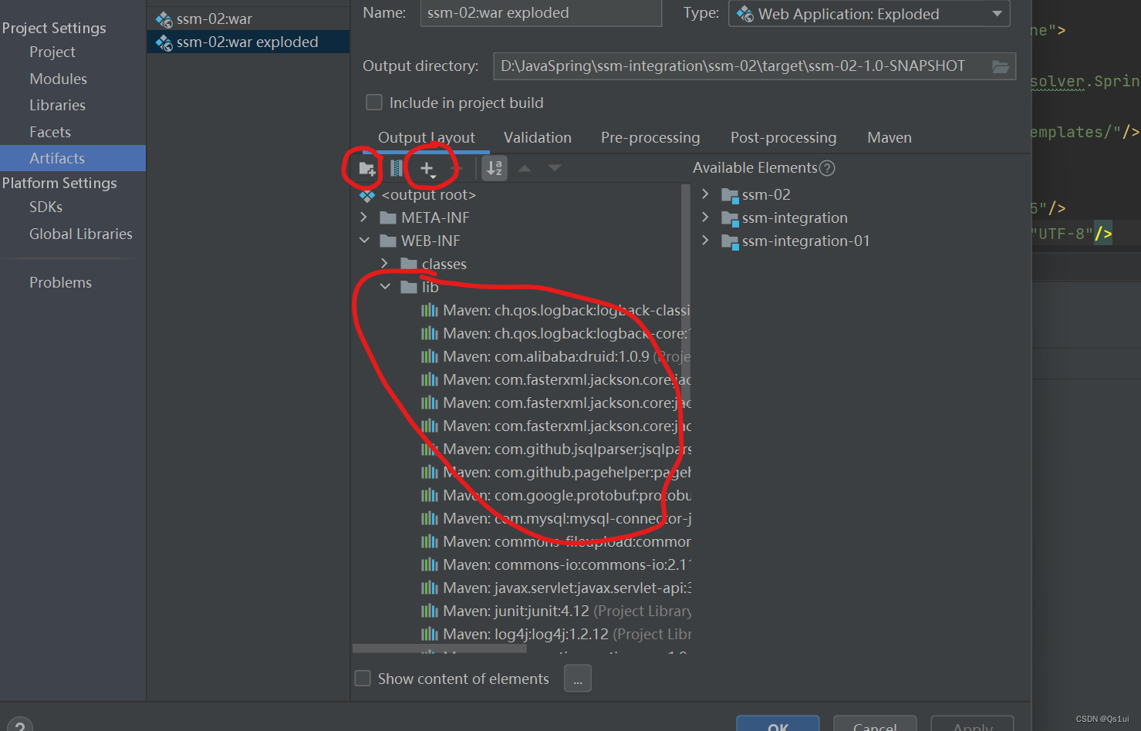This screenshot has height=731, width=1141.
Task: Expand the ssm-integration element on the right
Action: (x=704, y=217)
